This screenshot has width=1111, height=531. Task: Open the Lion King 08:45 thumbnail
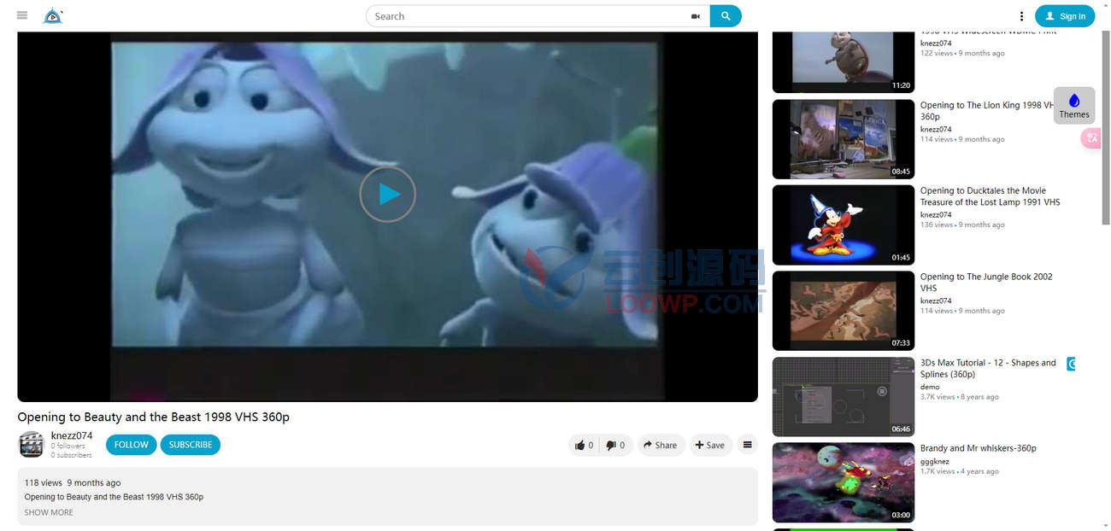[844, 139]
